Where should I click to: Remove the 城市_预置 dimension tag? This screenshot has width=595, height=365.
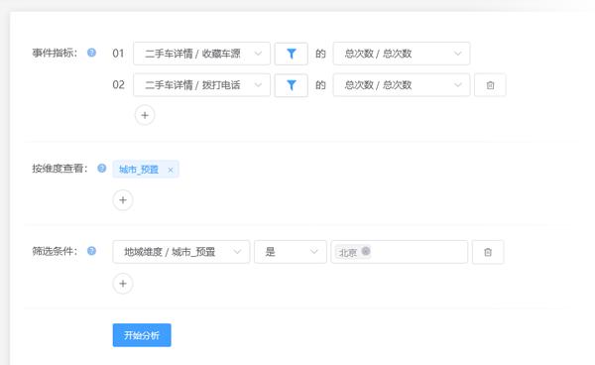pos(171,170)
